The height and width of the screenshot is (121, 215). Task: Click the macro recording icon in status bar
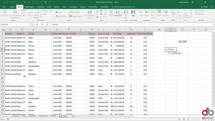click(x=8, y=119)
